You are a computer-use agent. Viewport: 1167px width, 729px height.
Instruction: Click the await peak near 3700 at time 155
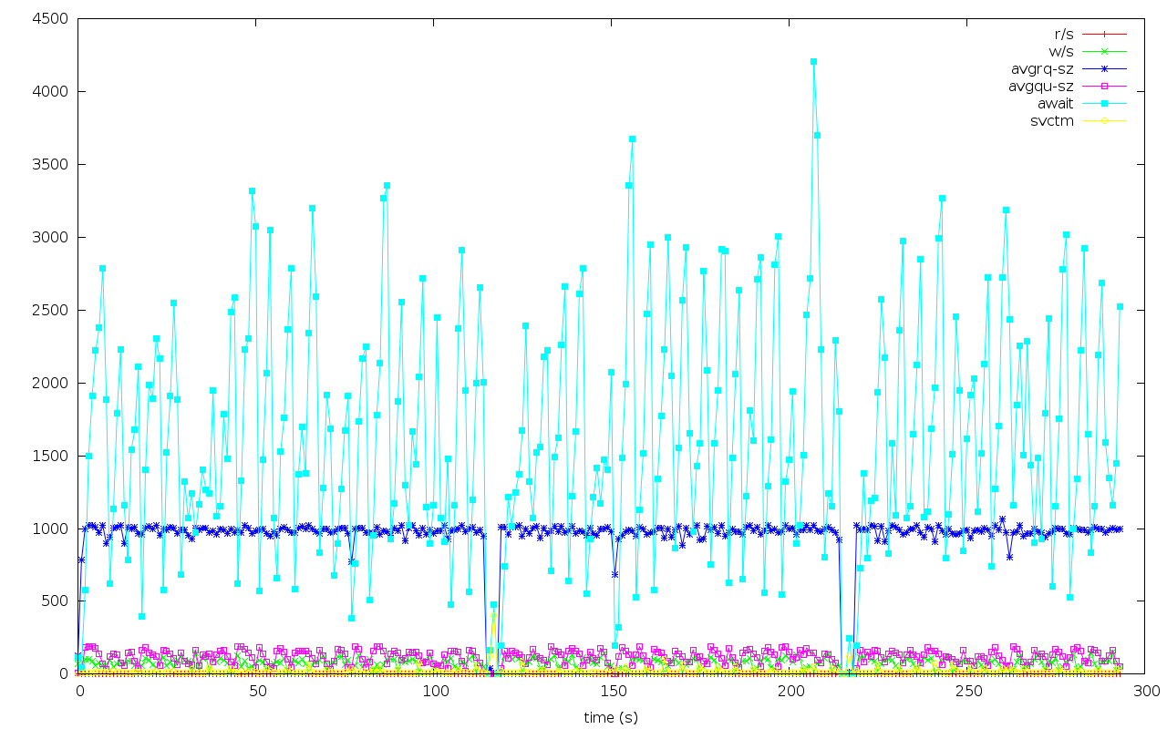tap(632, 139)
